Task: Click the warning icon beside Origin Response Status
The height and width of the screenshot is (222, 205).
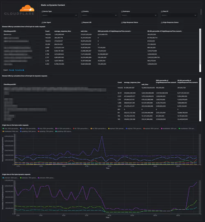Action: point(162,23)
